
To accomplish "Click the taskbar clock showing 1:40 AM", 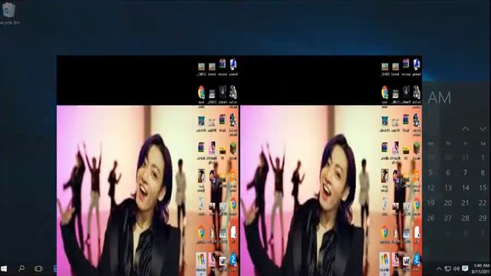I will click(x=481, y=268).
